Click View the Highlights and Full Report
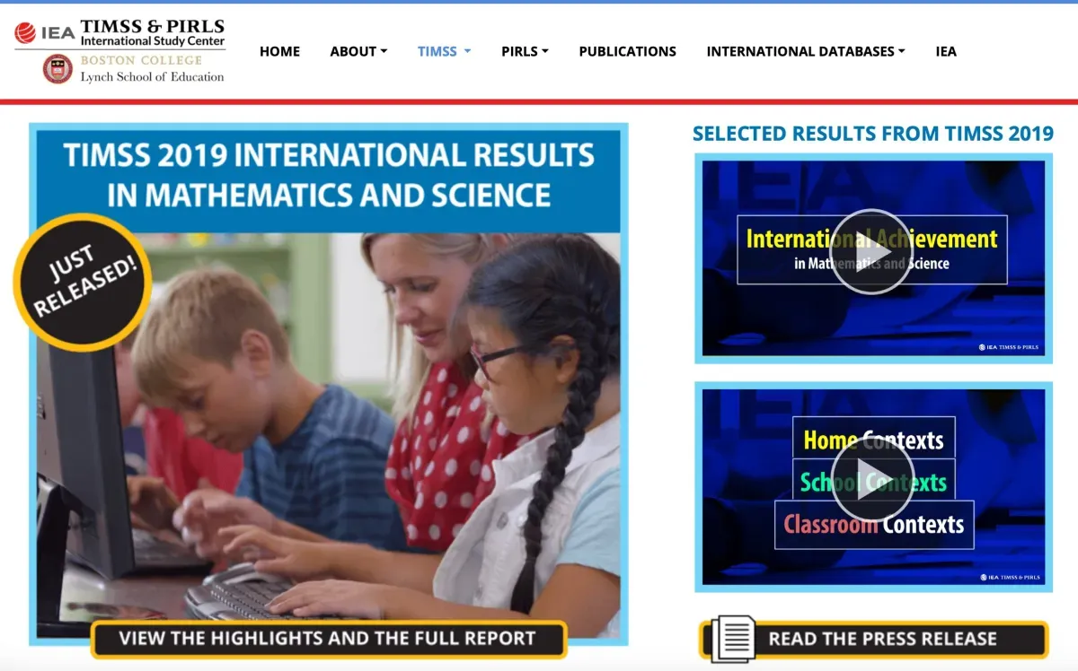This screenshot has width=1078, height=671. (x=328, y=639)
